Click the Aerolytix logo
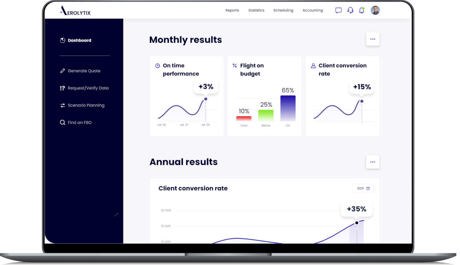Screen dimensions: 460x265 coord(75,11)
